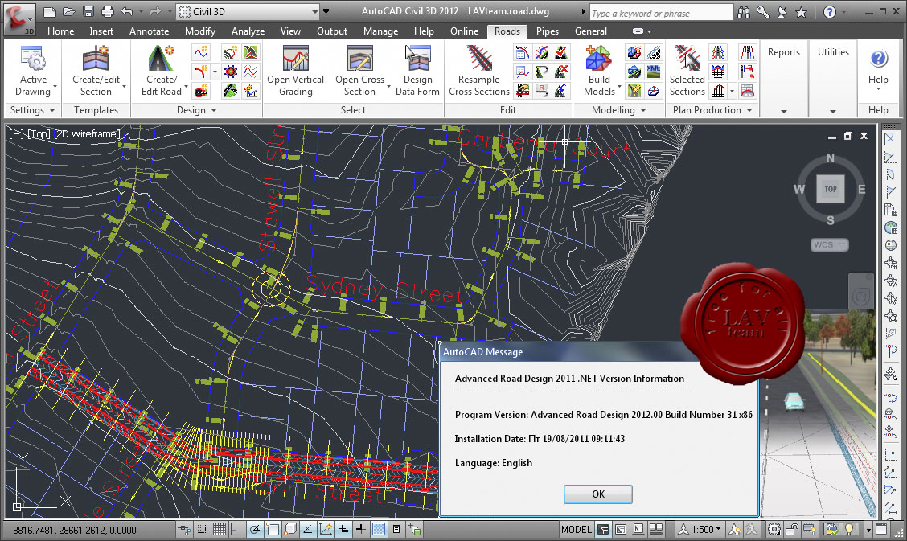The height and width of the screenshot is (541, 907).
Task: Open the General ribbon tab
Action: [590, 31]
